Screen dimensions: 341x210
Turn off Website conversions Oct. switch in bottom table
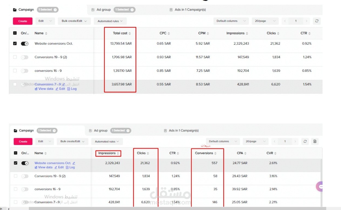pos(25,163)
